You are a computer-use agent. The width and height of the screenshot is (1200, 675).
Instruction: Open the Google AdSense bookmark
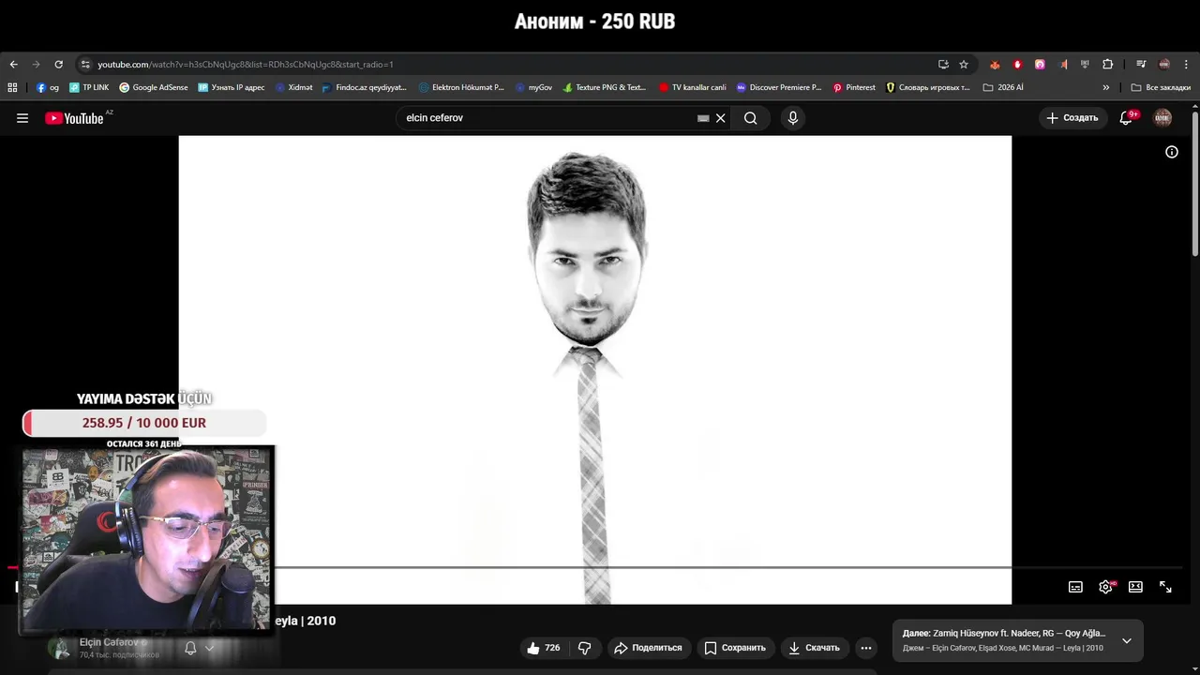pos(154,87)
